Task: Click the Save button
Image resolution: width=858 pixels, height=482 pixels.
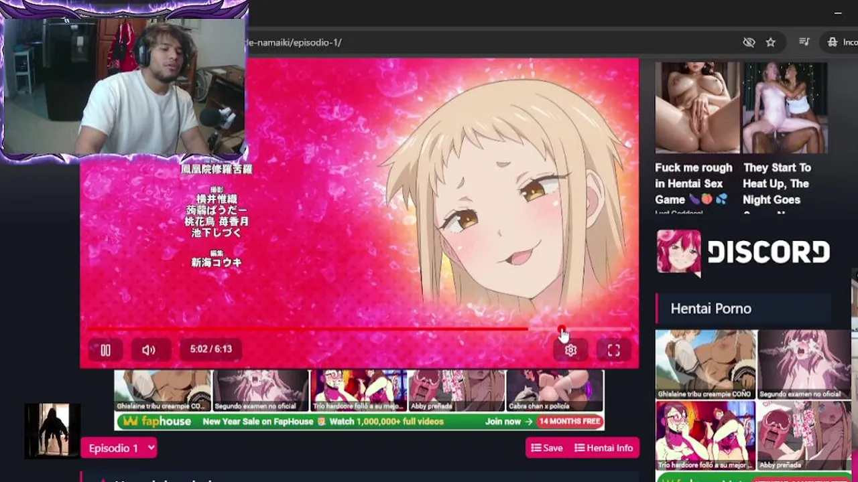Action: [x=547, y=448]
